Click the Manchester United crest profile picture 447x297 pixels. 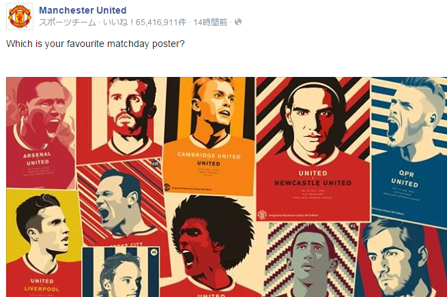pyautogui.click(x=20, y=16)
